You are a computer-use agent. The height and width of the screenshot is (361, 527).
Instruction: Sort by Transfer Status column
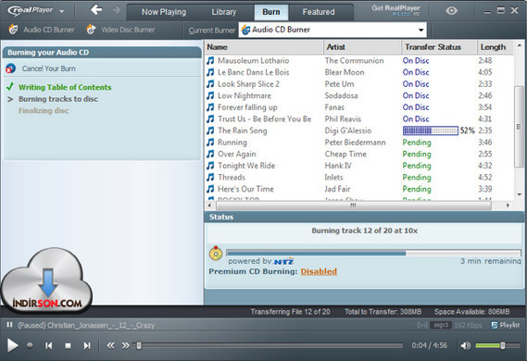[x=439, y=47]
